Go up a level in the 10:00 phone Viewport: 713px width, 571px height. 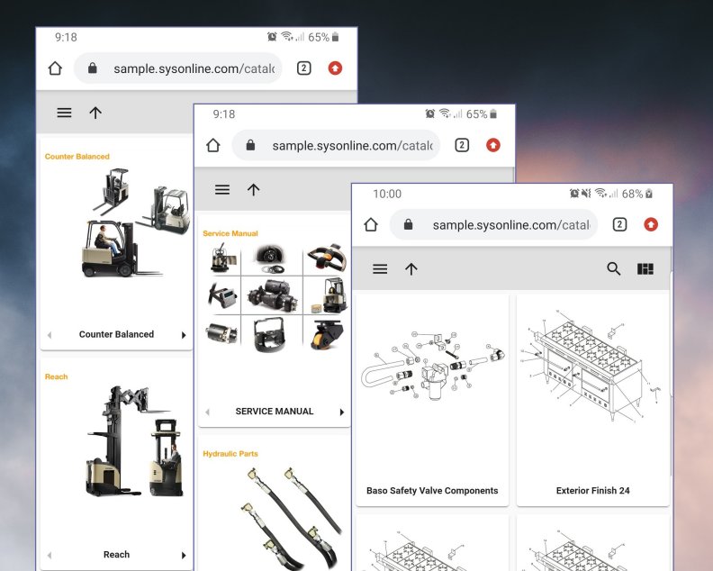[411, 269]
